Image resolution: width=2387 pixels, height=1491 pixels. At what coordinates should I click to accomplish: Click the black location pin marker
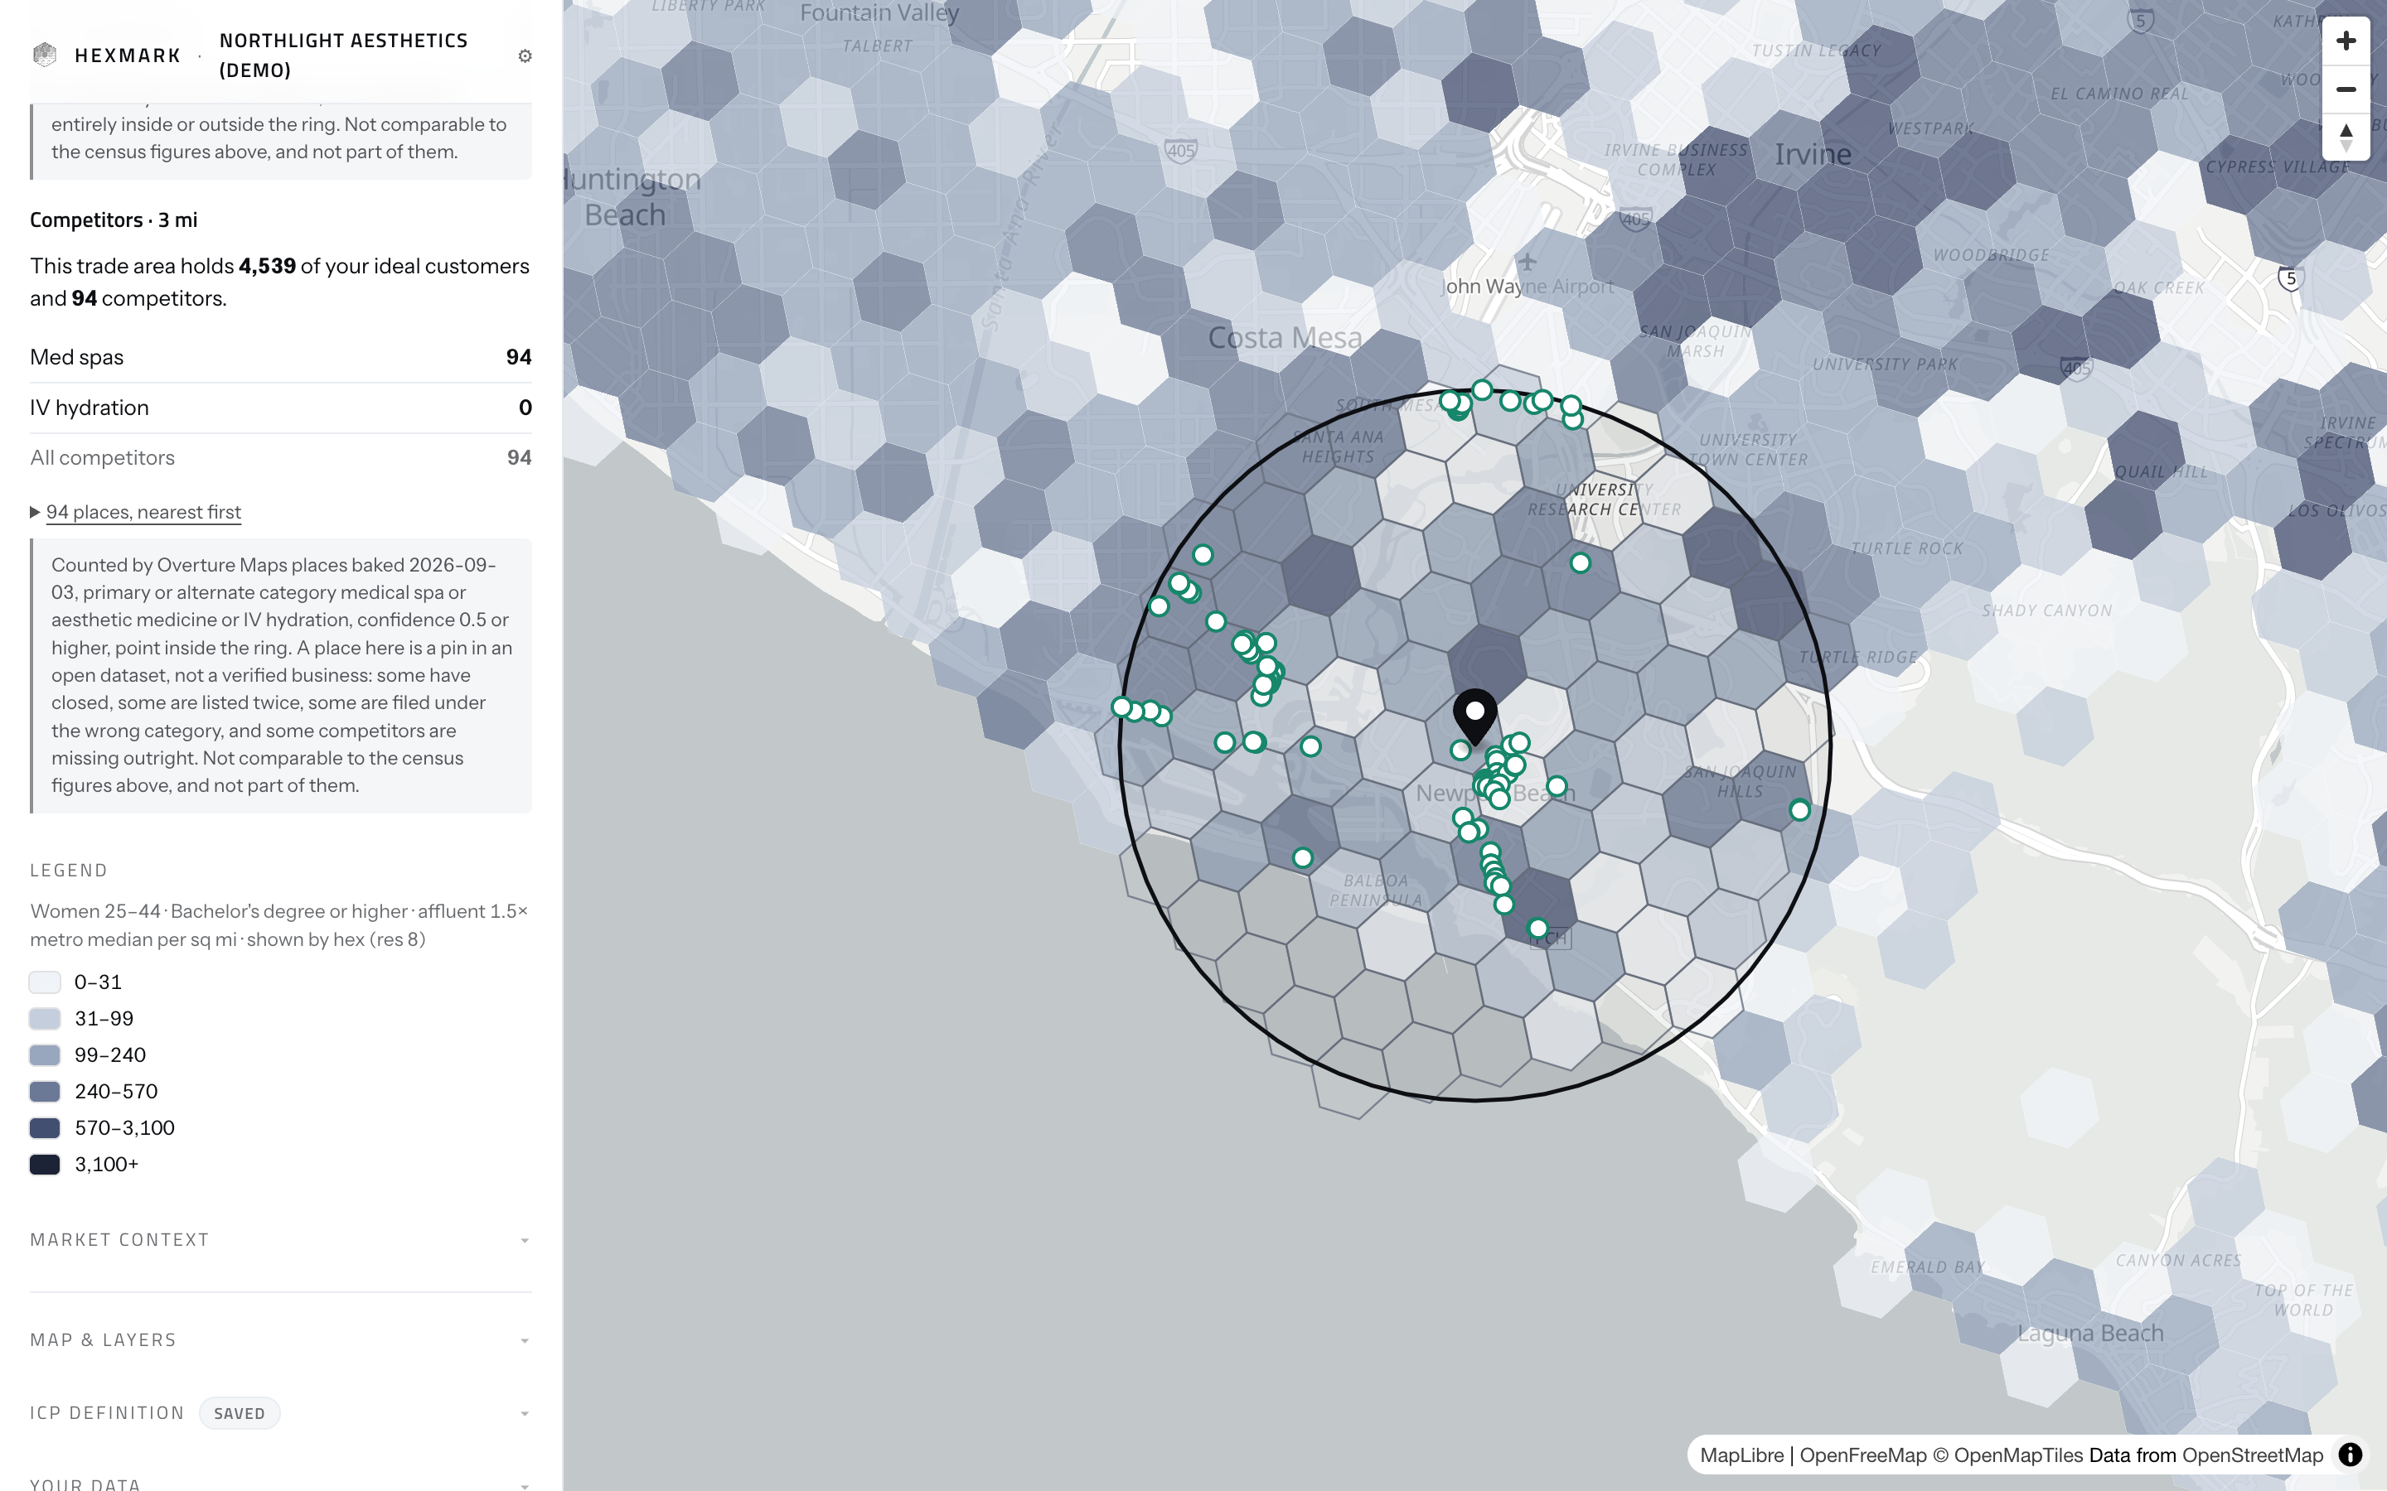[1474, 717]
